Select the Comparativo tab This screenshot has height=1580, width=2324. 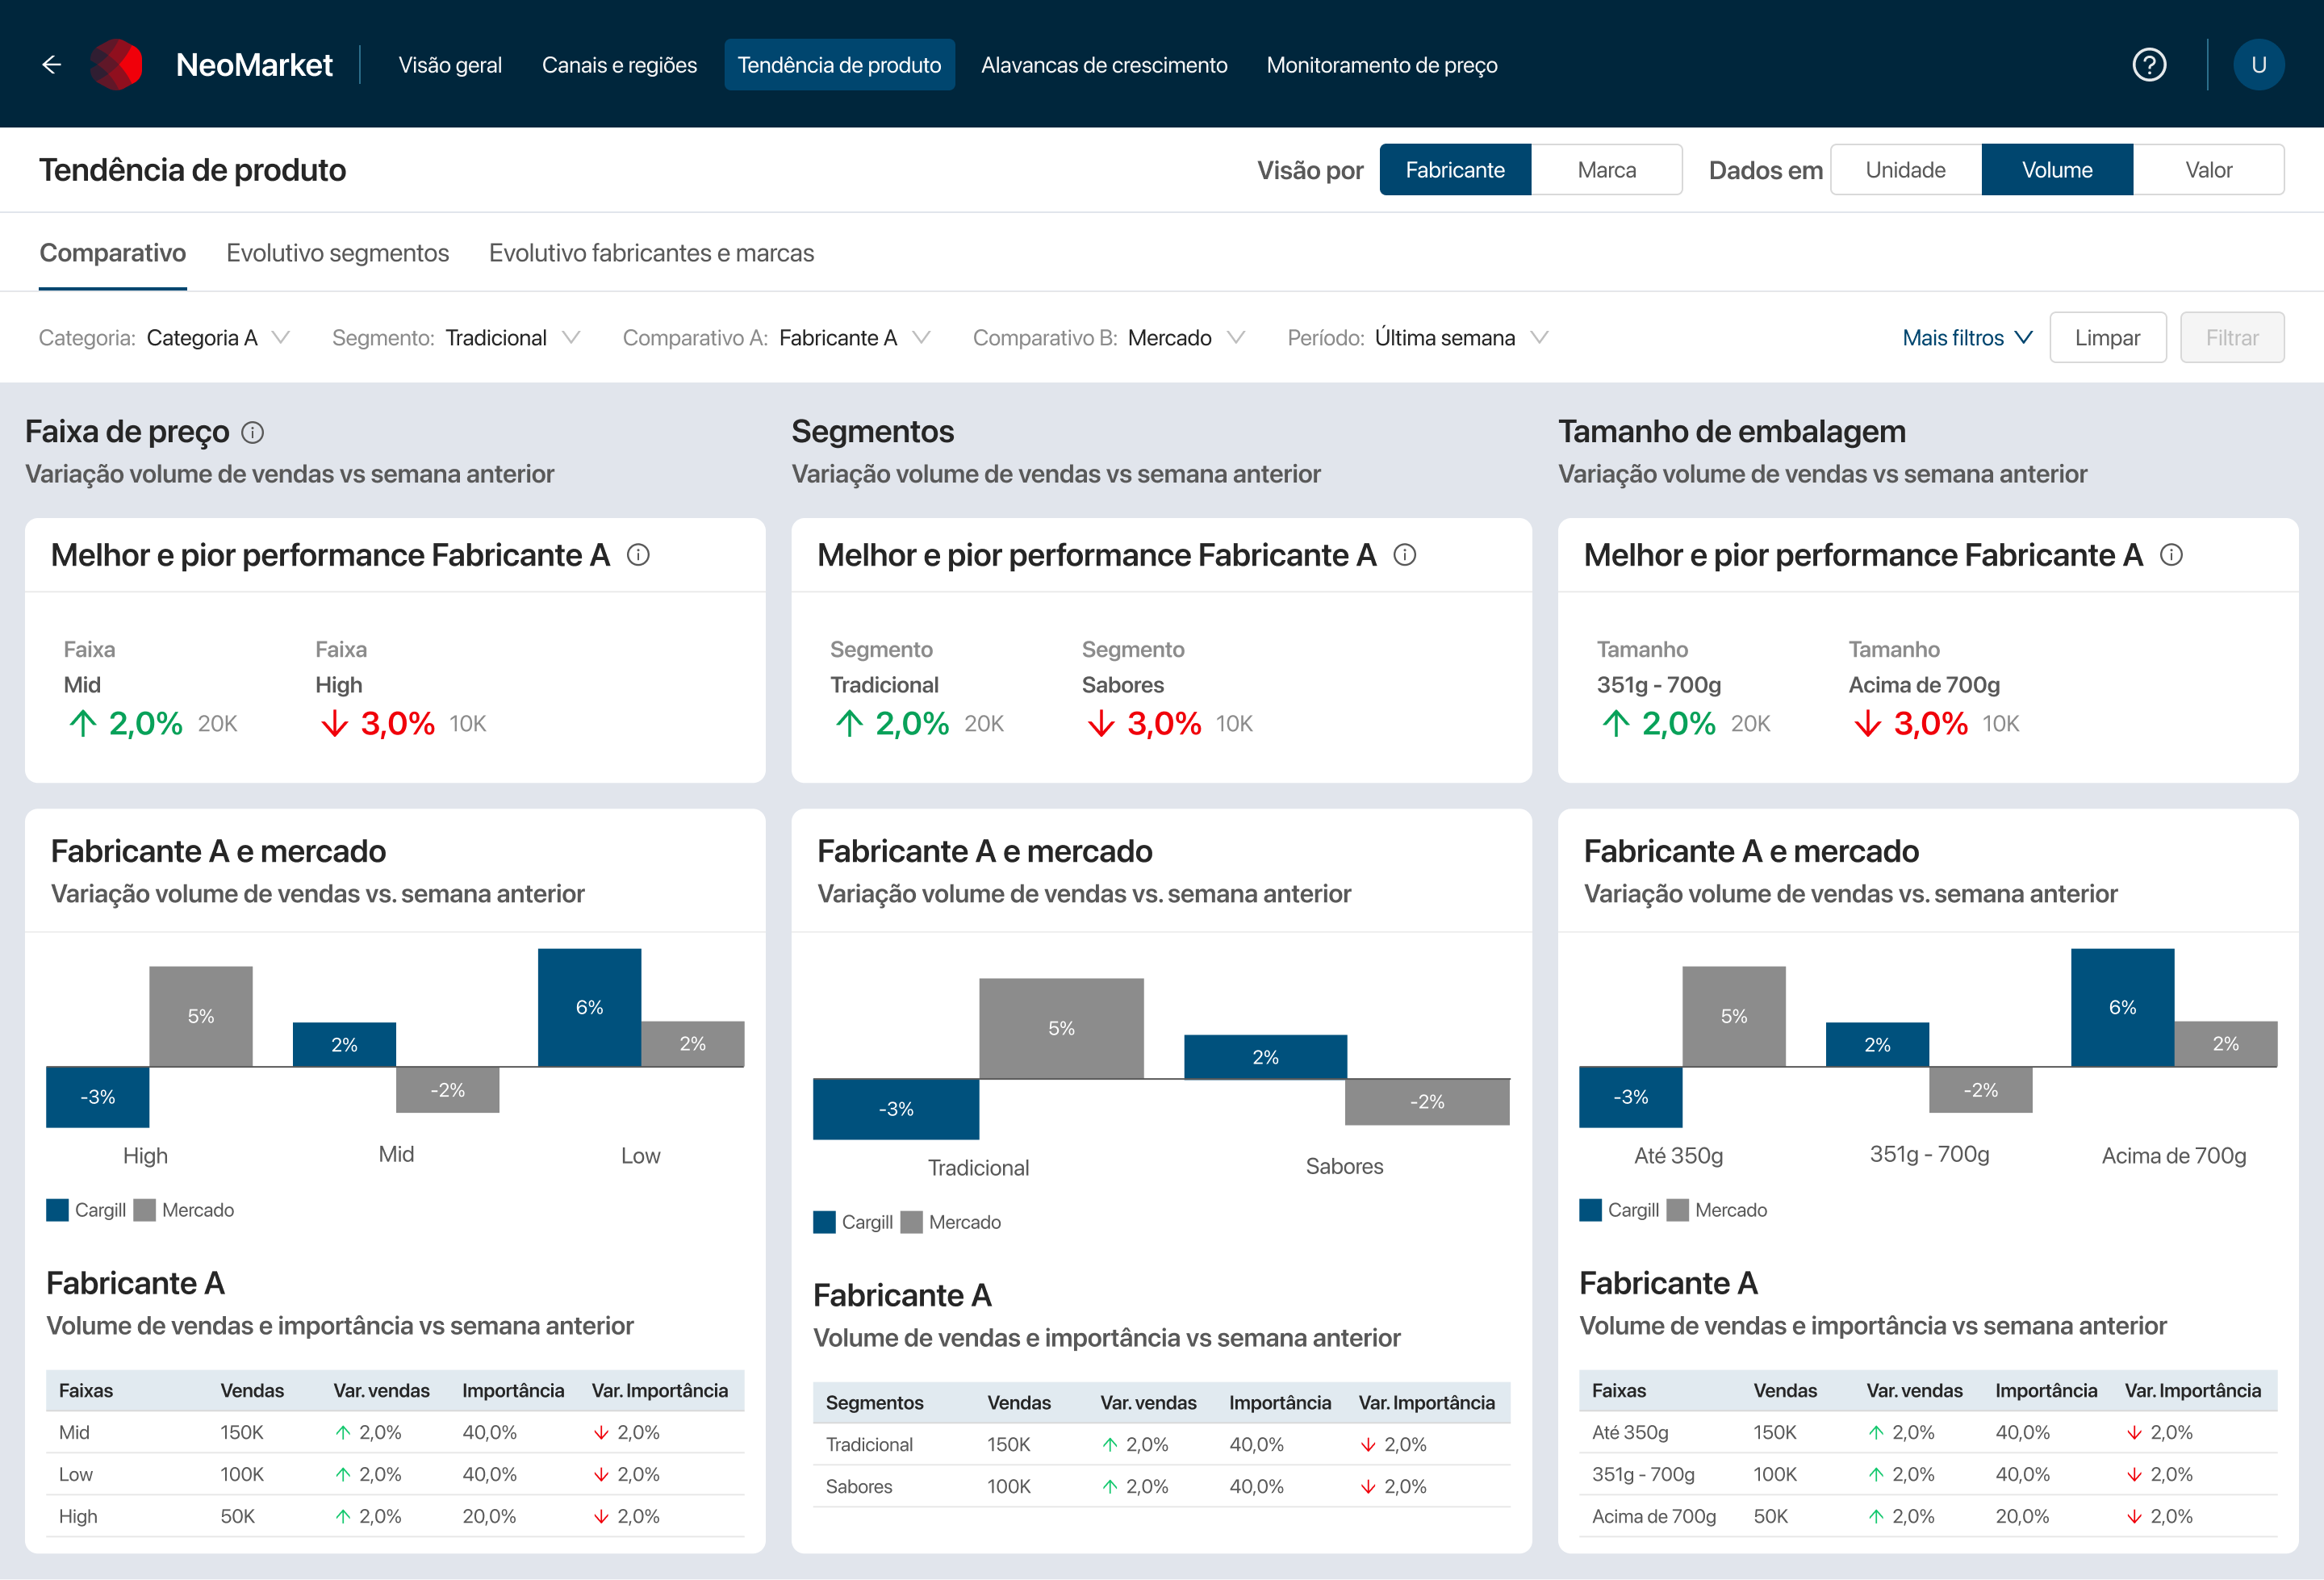(113, 253)
